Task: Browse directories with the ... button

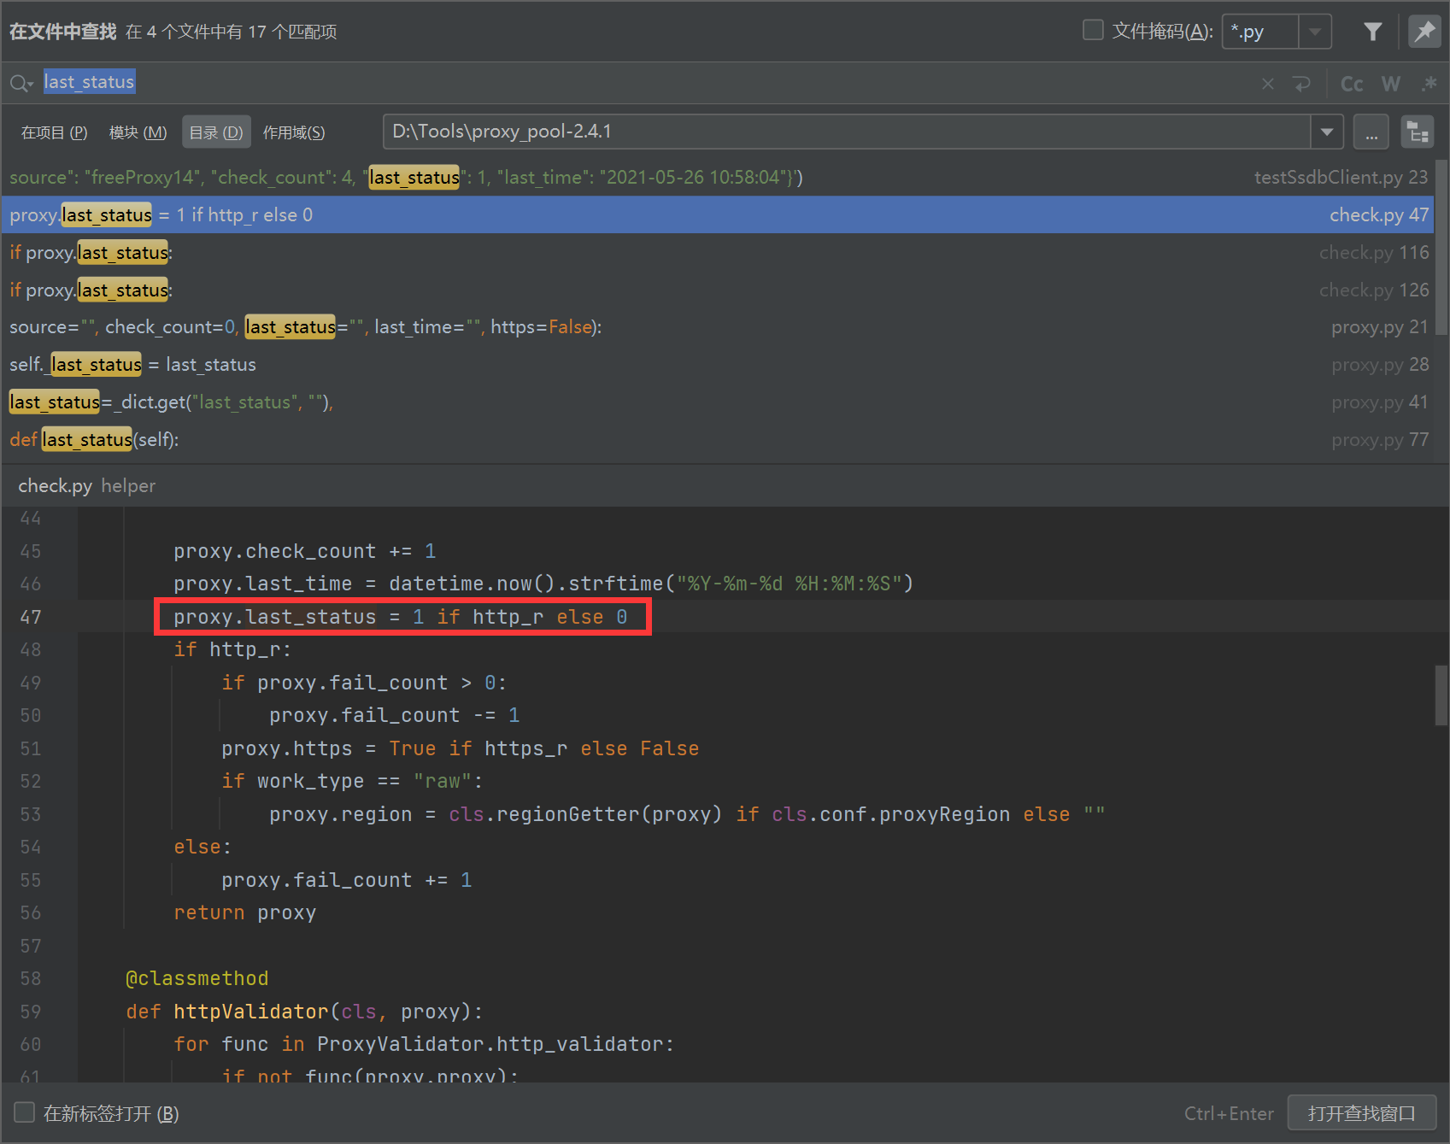Action: pos(1371,131)
